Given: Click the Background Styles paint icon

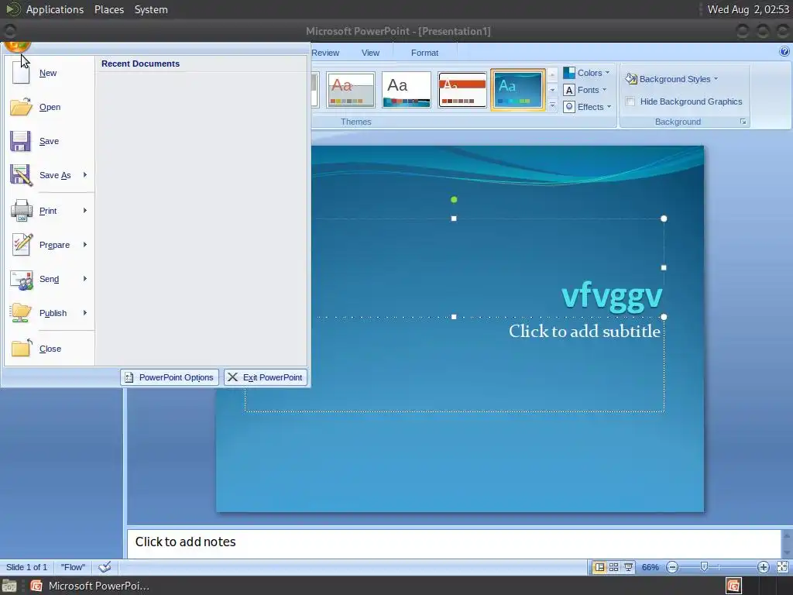Looking at the screenshot, I should pyautogui.click(x=630, y=78).
